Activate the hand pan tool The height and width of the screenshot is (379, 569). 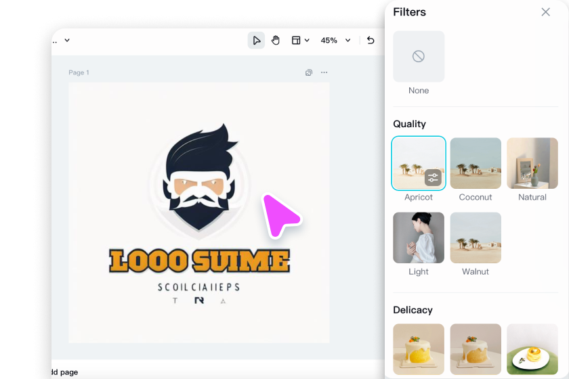[276, 40]
